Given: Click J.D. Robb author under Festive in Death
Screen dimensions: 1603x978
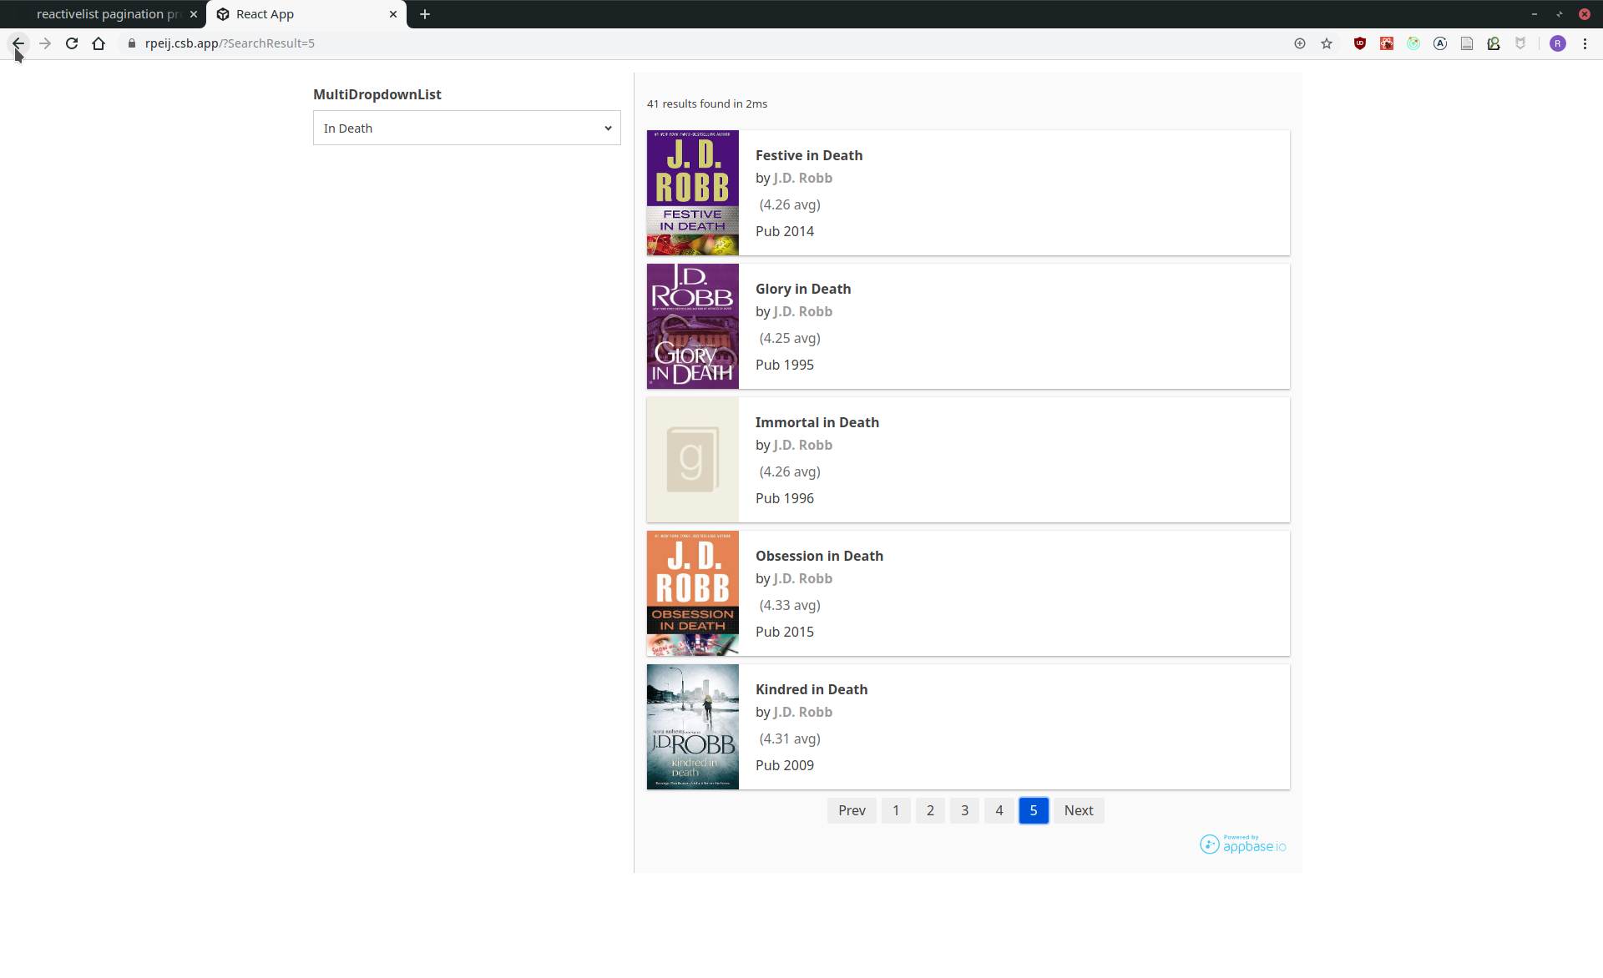Looking at the screenshot, I should pos(802,178).
